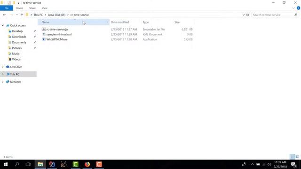Open the Share ribbon tab
301x169 pixels.
pyautogui.click(x=32, y=8)
